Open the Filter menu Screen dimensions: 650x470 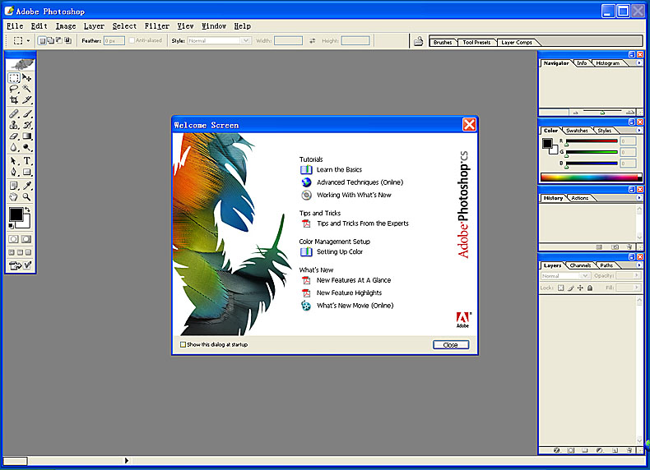pos(156,26)
